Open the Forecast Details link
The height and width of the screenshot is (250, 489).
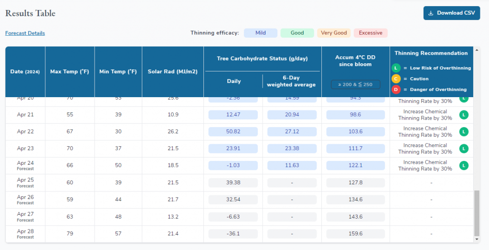pyautogui.click(x=25, y=33)
